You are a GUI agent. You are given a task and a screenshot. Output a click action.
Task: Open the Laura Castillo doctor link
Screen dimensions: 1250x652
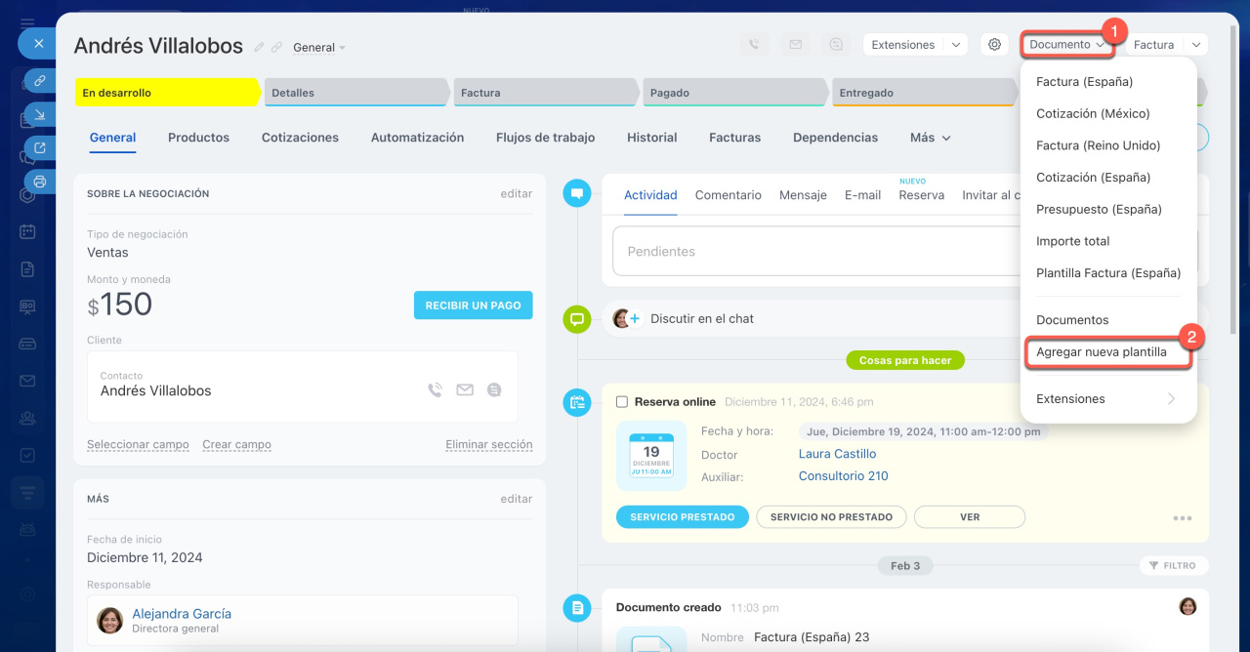click(x=837, y=454)
